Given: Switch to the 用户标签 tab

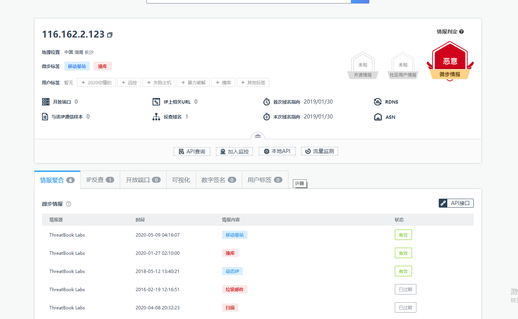Looking at the screenshot, I should 265,180.
